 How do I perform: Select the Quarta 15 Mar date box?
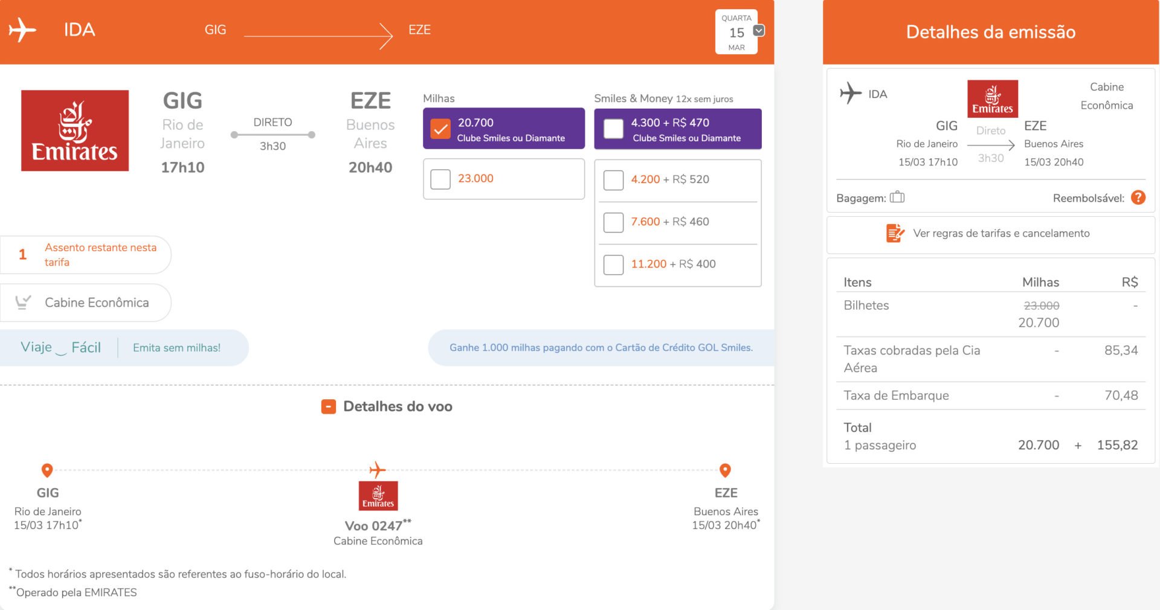coord(736,32)
